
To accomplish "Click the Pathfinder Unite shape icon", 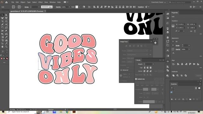I will coord(174,75).
